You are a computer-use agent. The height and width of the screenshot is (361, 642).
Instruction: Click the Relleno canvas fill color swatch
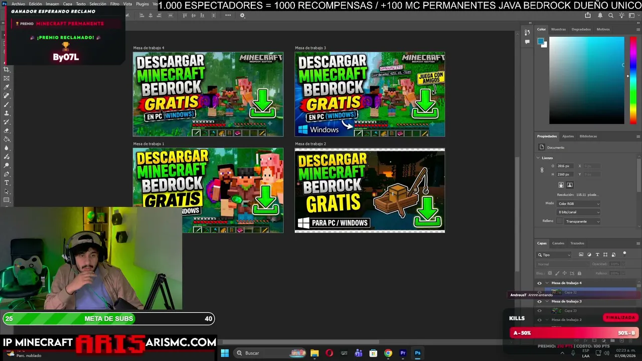[x=560, y=221]
